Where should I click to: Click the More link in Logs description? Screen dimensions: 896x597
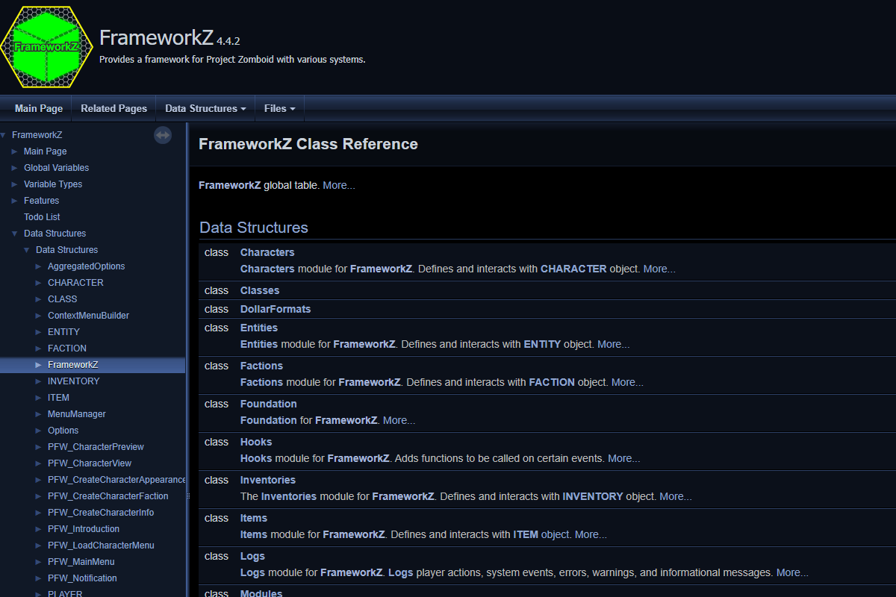pos(792,572)
